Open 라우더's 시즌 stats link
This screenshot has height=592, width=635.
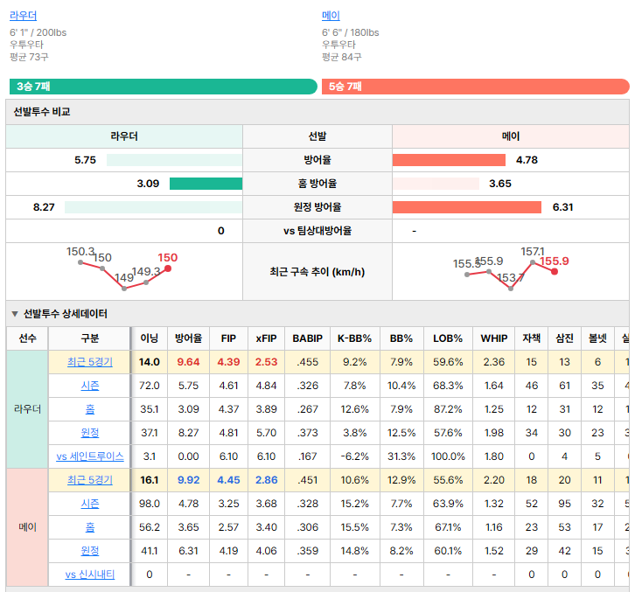[x=90, y=386]
